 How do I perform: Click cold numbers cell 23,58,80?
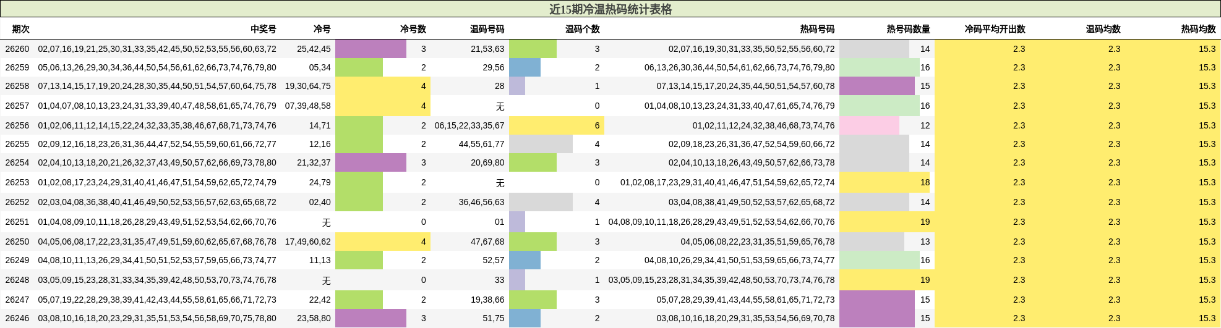314,318
